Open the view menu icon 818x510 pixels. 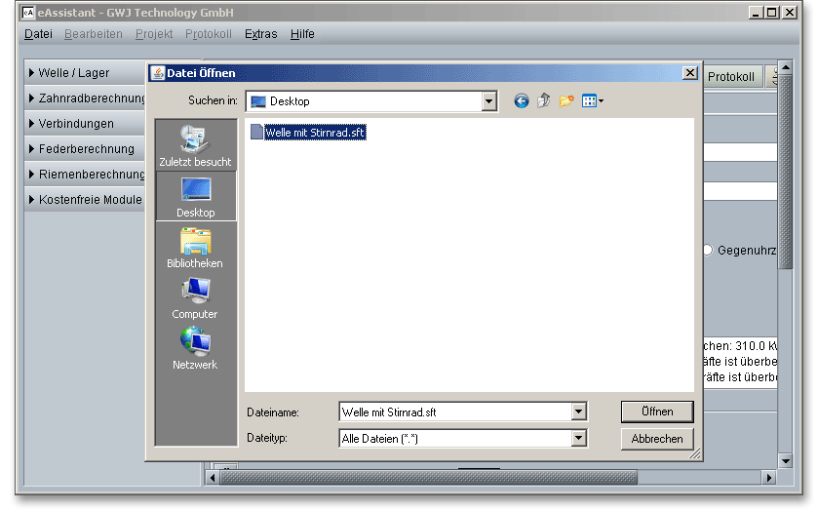pos(592,100)
